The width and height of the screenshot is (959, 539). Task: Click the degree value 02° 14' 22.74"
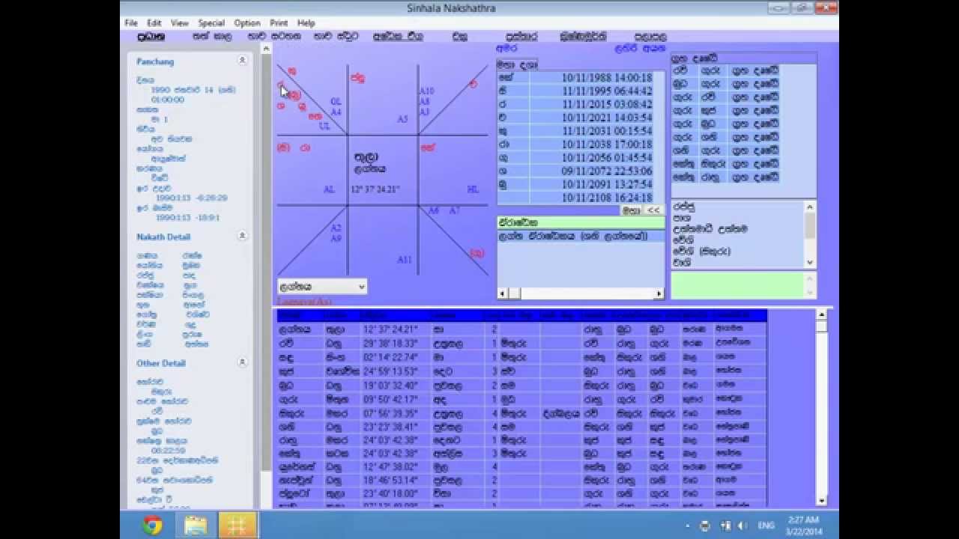click(x=390, y=357)
